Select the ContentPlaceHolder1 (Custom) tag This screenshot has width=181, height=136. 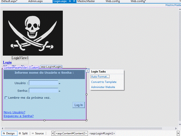pyautogui.click(x=21, y=68)
